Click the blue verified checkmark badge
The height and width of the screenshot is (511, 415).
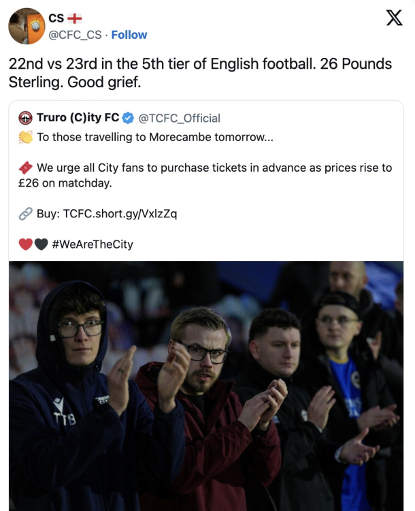128,118
